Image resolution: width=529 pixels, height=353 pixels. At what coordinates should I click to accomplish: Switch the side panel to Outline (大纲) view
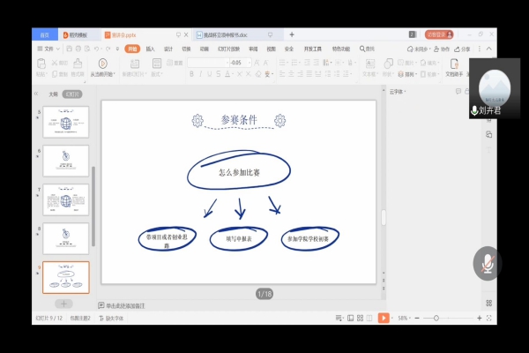[53, 94]
